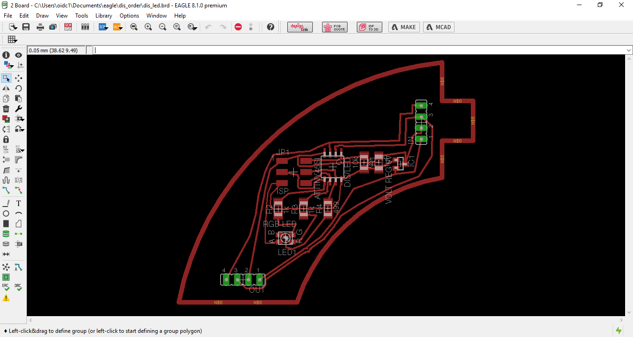633x337 pixels.
Task: Run the DRC check
Action: click(19, 287)
